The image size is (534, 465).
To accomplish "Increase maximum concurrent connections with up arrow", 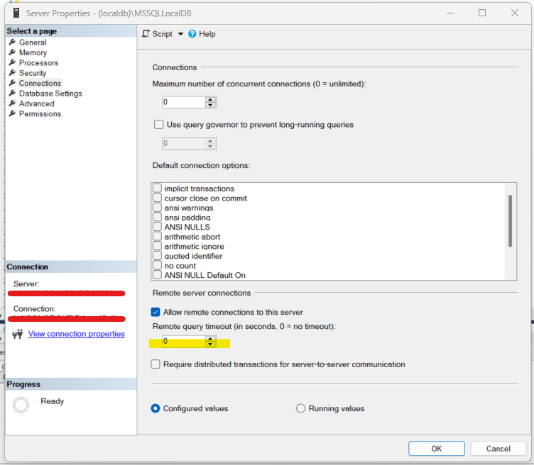I will tap(210, 100).
